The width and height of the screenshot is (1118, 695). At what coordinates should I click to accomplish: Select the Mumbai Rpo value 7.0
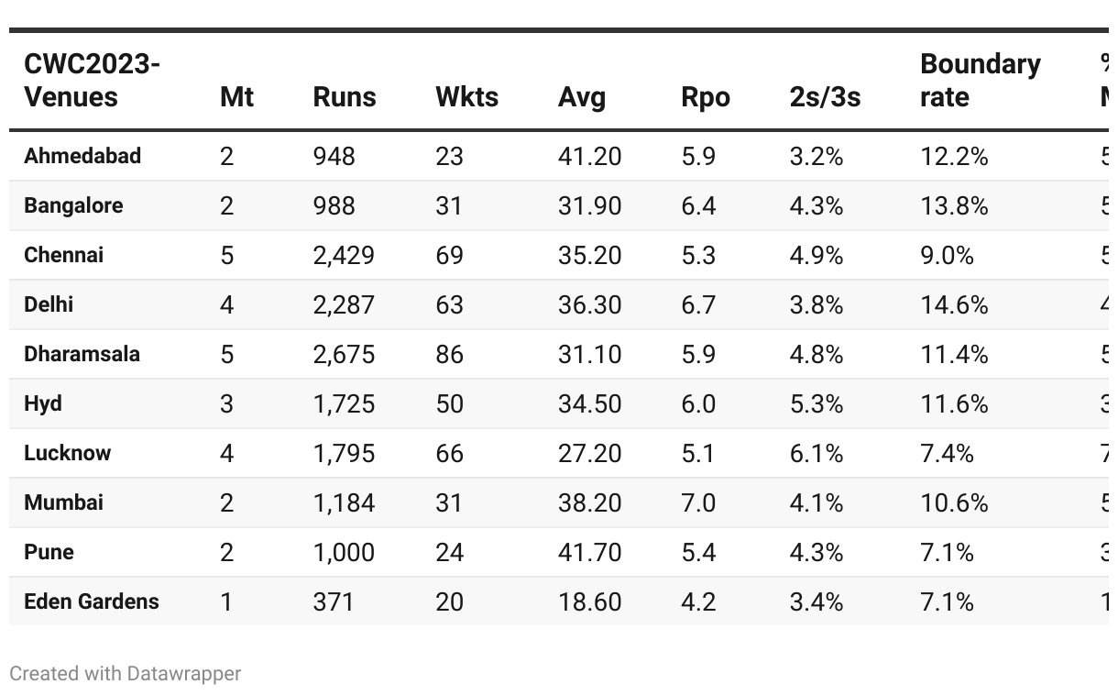698,502
